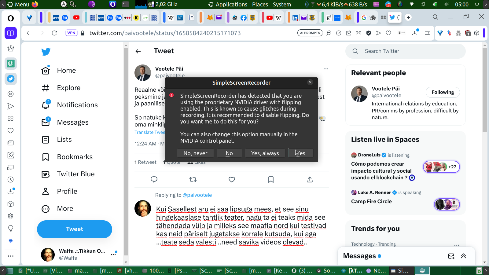Open Lists in Twitter navigation
Viewport: 489px width, 275px height.
[57, 139]
